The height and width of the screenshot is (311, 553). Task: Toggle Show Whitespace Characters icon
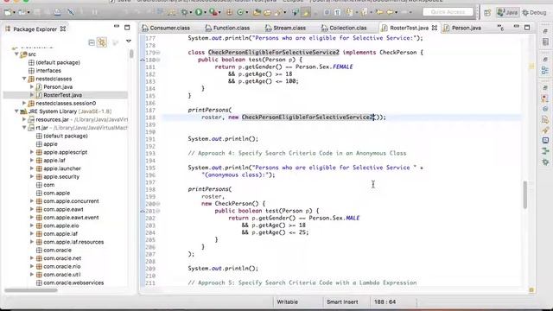click(337, 13)
